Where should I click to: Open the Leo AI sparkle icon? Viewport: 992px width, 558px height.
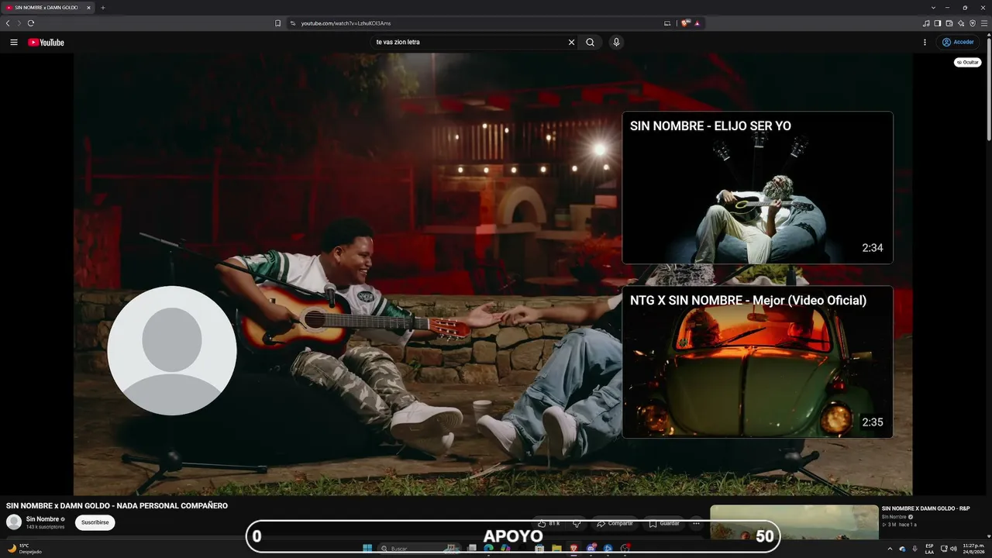click(x=961, y=23)
